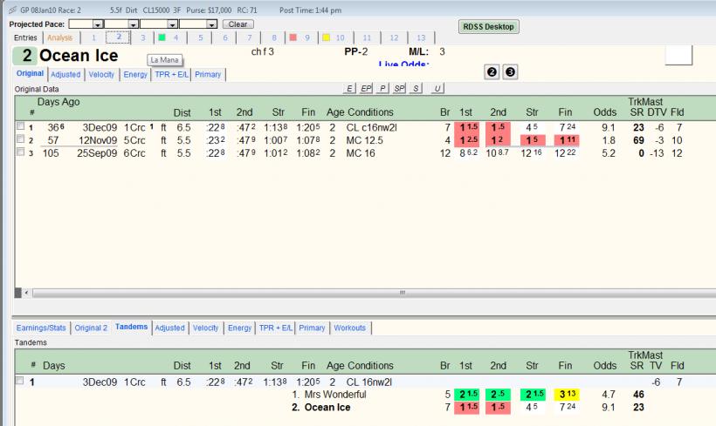
Task: Open the first Projected Pace dropdown
Action: pyautogui.click(x=98, y=24)
